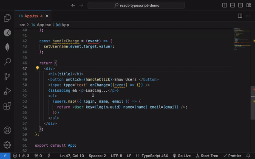The height and width of the screenshot is (159, 255).
Task: Go back with the left arrow
Action: [73, 6]
